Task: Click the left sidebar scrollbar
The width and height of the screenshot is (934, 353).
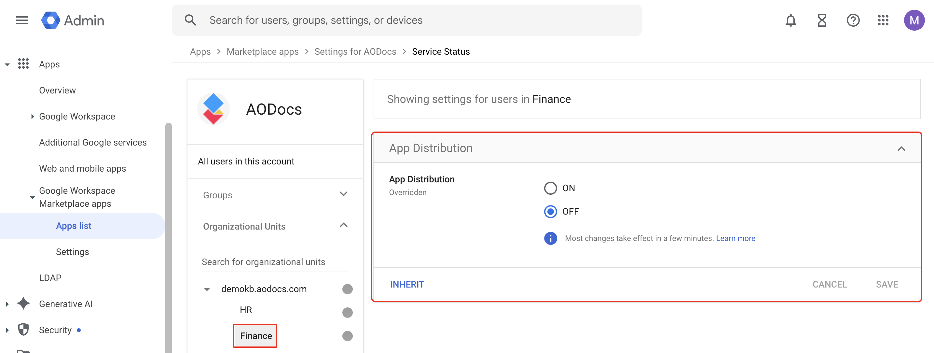Action: pyautogui.click(x=168, y=238)
